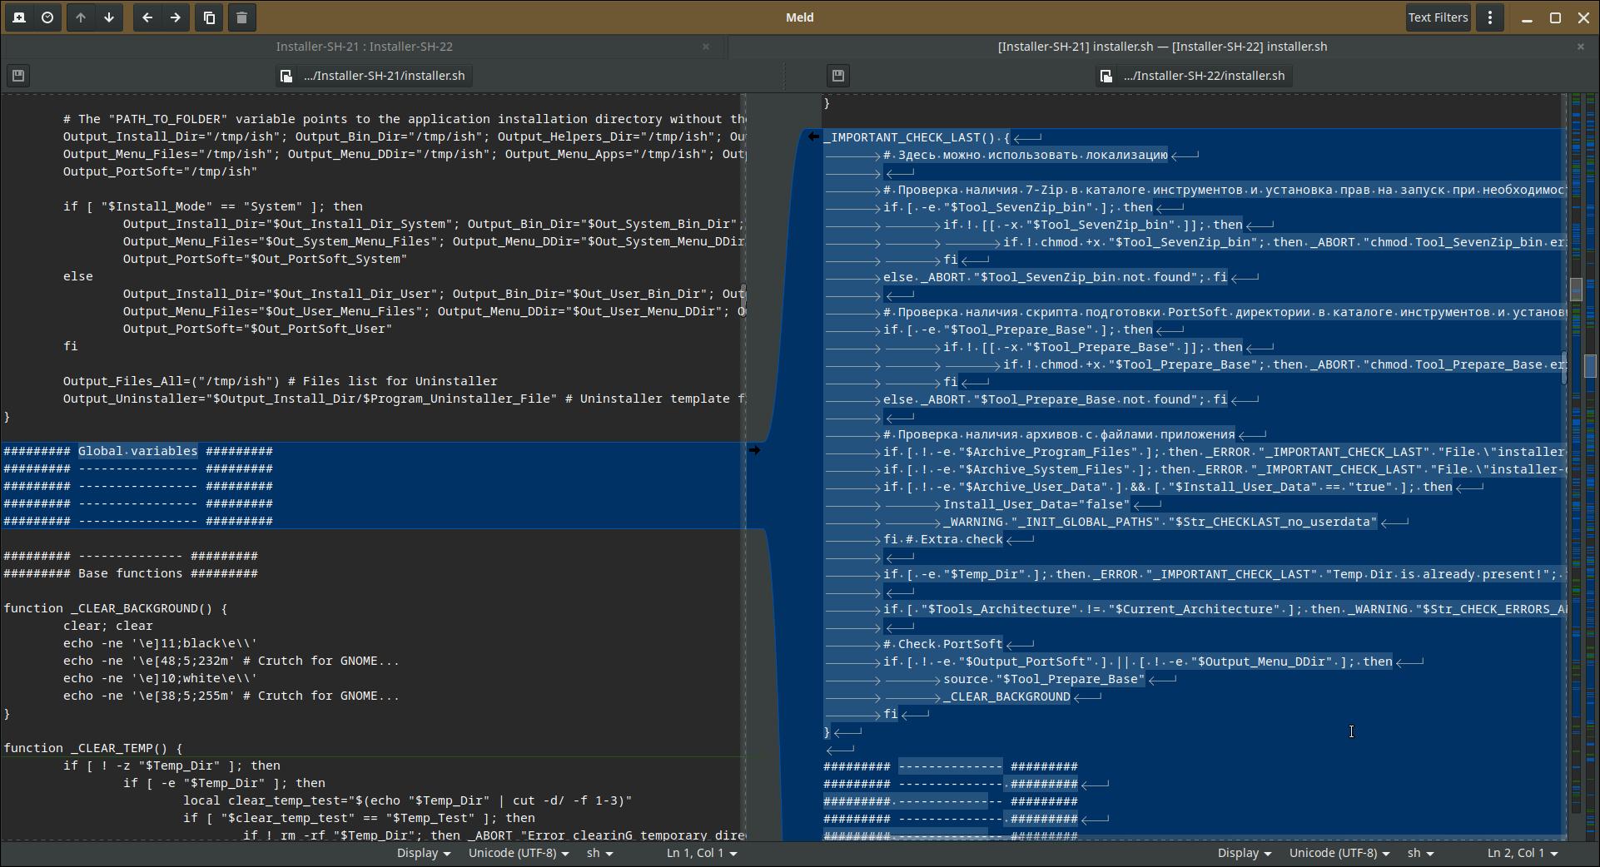This screenshot has height=867, width=1600.
Task: Start a new comparison
Action: (19, 17)
